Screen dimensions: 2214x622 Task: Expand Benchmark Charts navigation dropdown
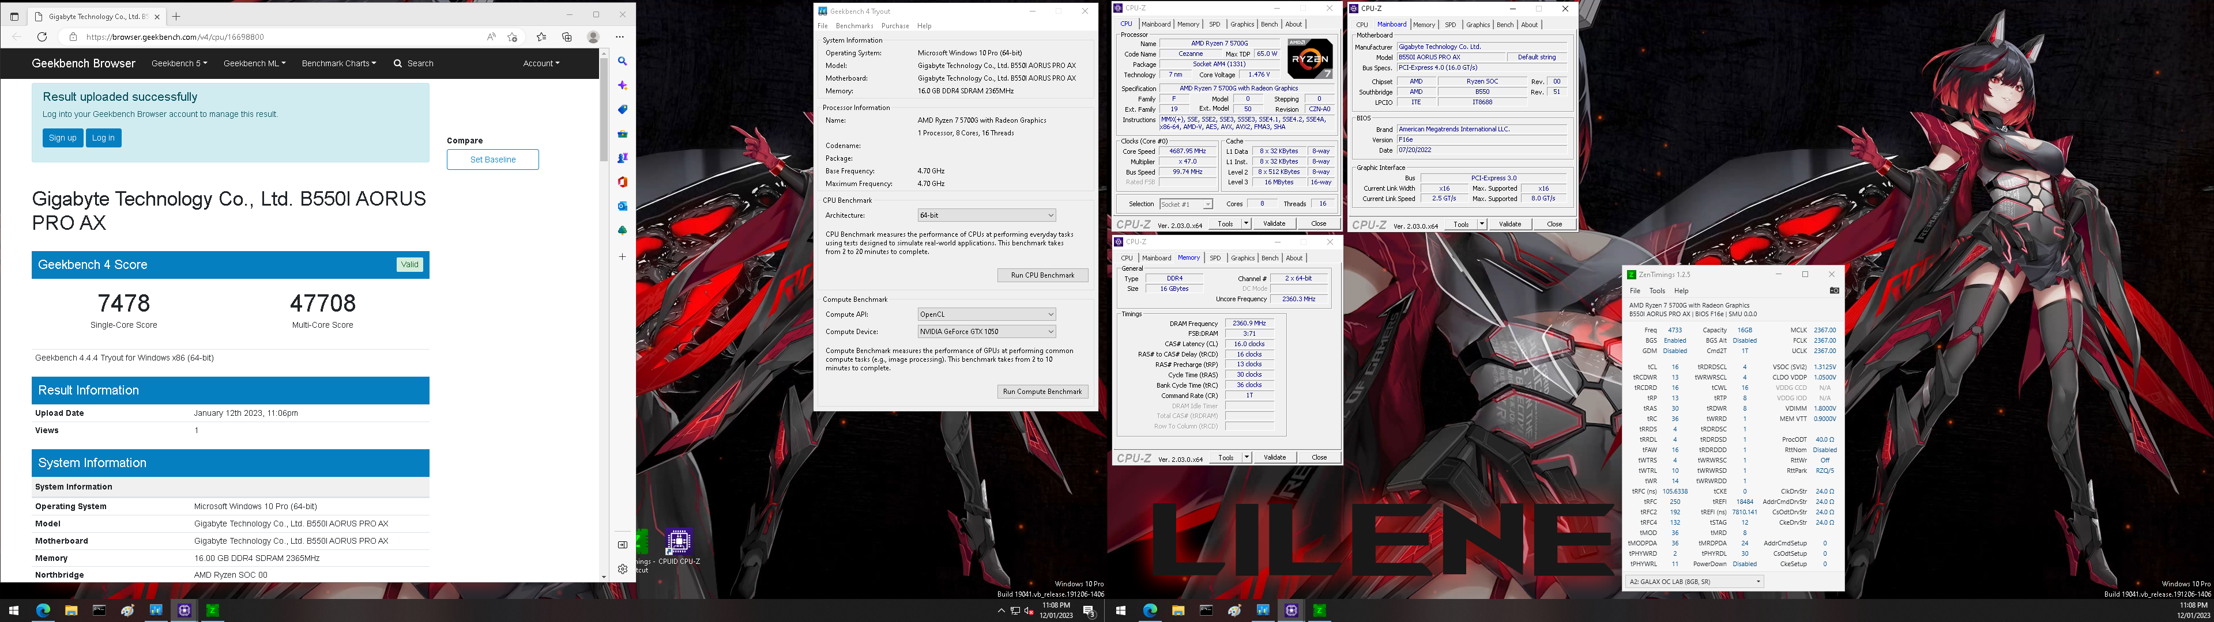click(x=338, y=63)
